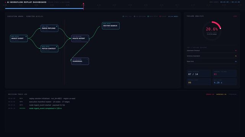
Task: Click the blue replay progress bar
Action: point(44,8)
